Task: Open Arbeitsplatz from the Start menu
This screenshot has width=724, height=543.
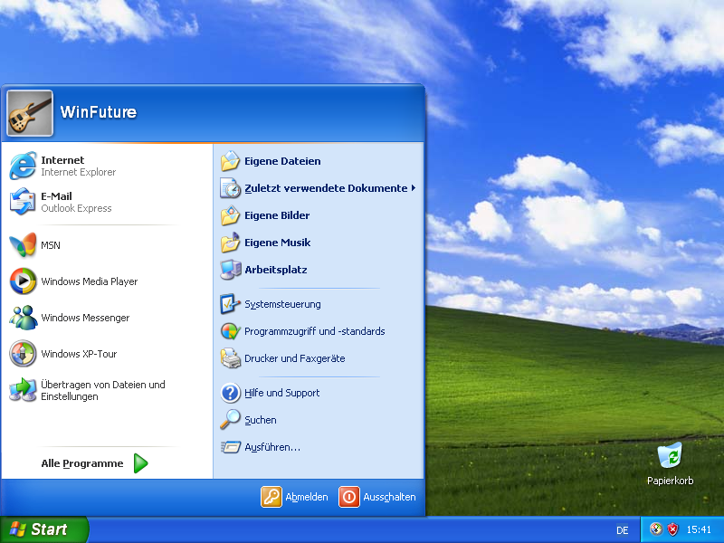Action: click(275, 270)
